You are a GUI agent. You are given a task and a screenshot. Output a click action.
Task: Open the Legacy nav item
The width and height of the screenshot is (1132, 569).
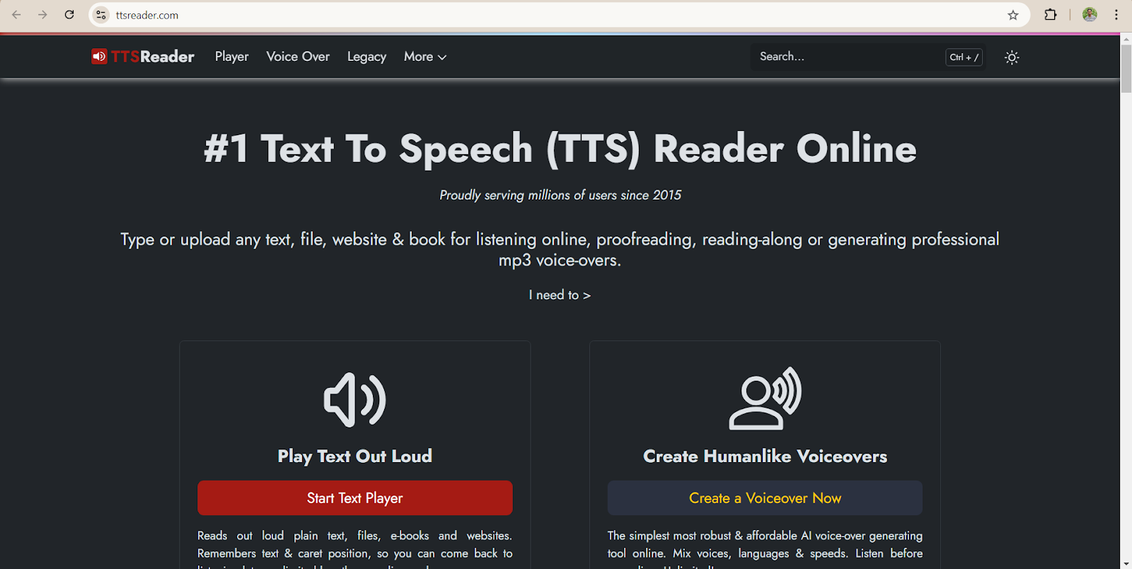pyautogui.click(x=366, y=57)
